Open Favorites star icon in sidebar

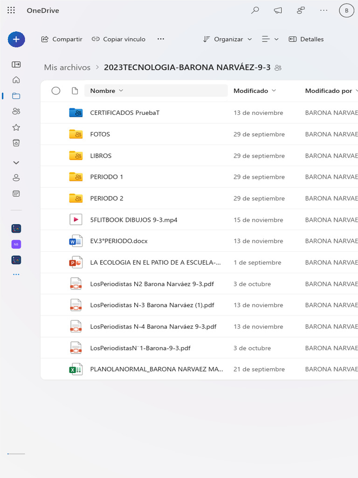(16, 127)
